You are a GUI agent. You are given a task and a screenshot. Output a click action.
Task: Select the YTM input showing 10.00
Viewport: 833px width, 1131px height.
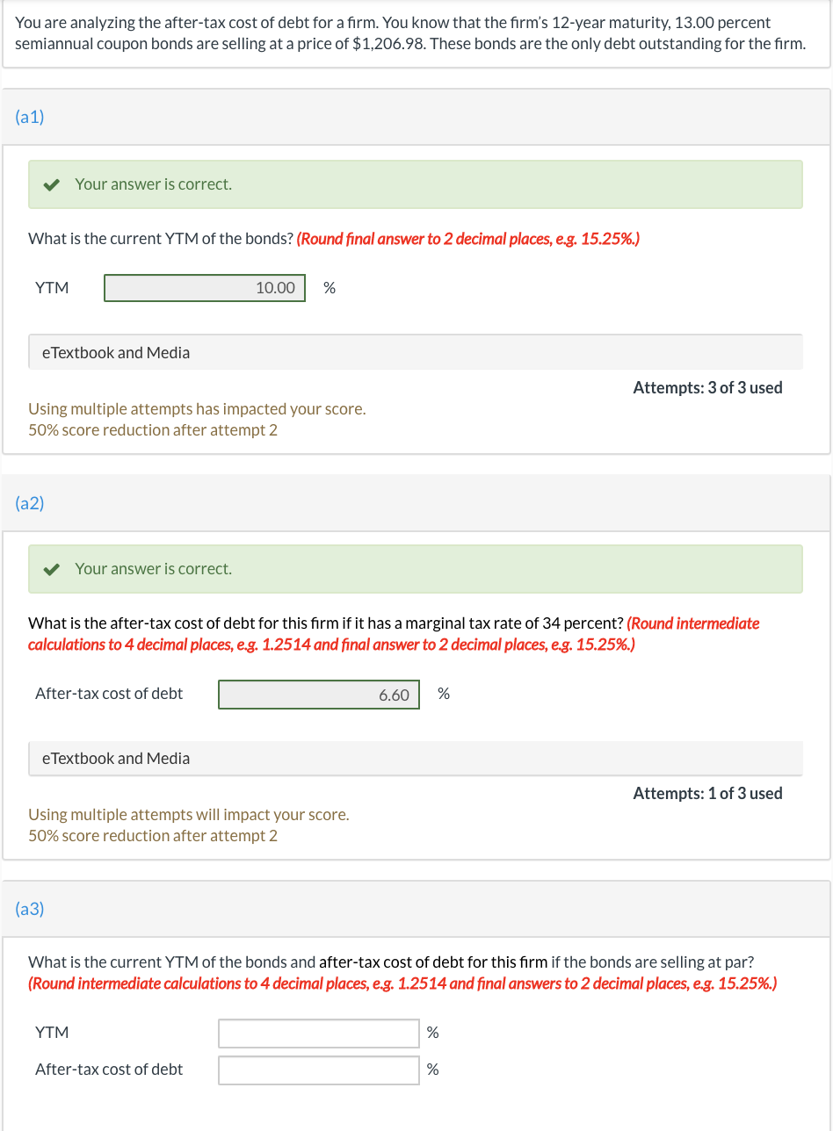tap(204, 287)
